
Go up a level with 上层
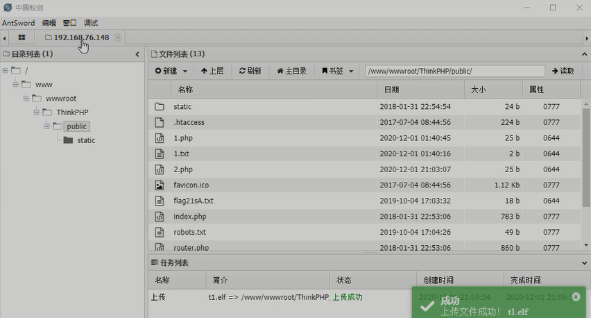pyautogui.click(x=212, y=71)
